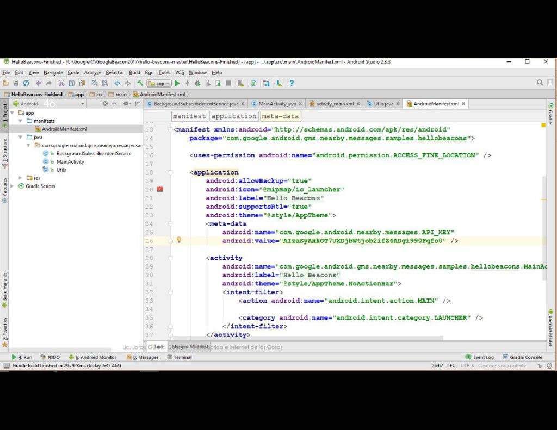Click the Sync Project (Make) hammer icon
The image size is (557, 430).
click(140, 83)
